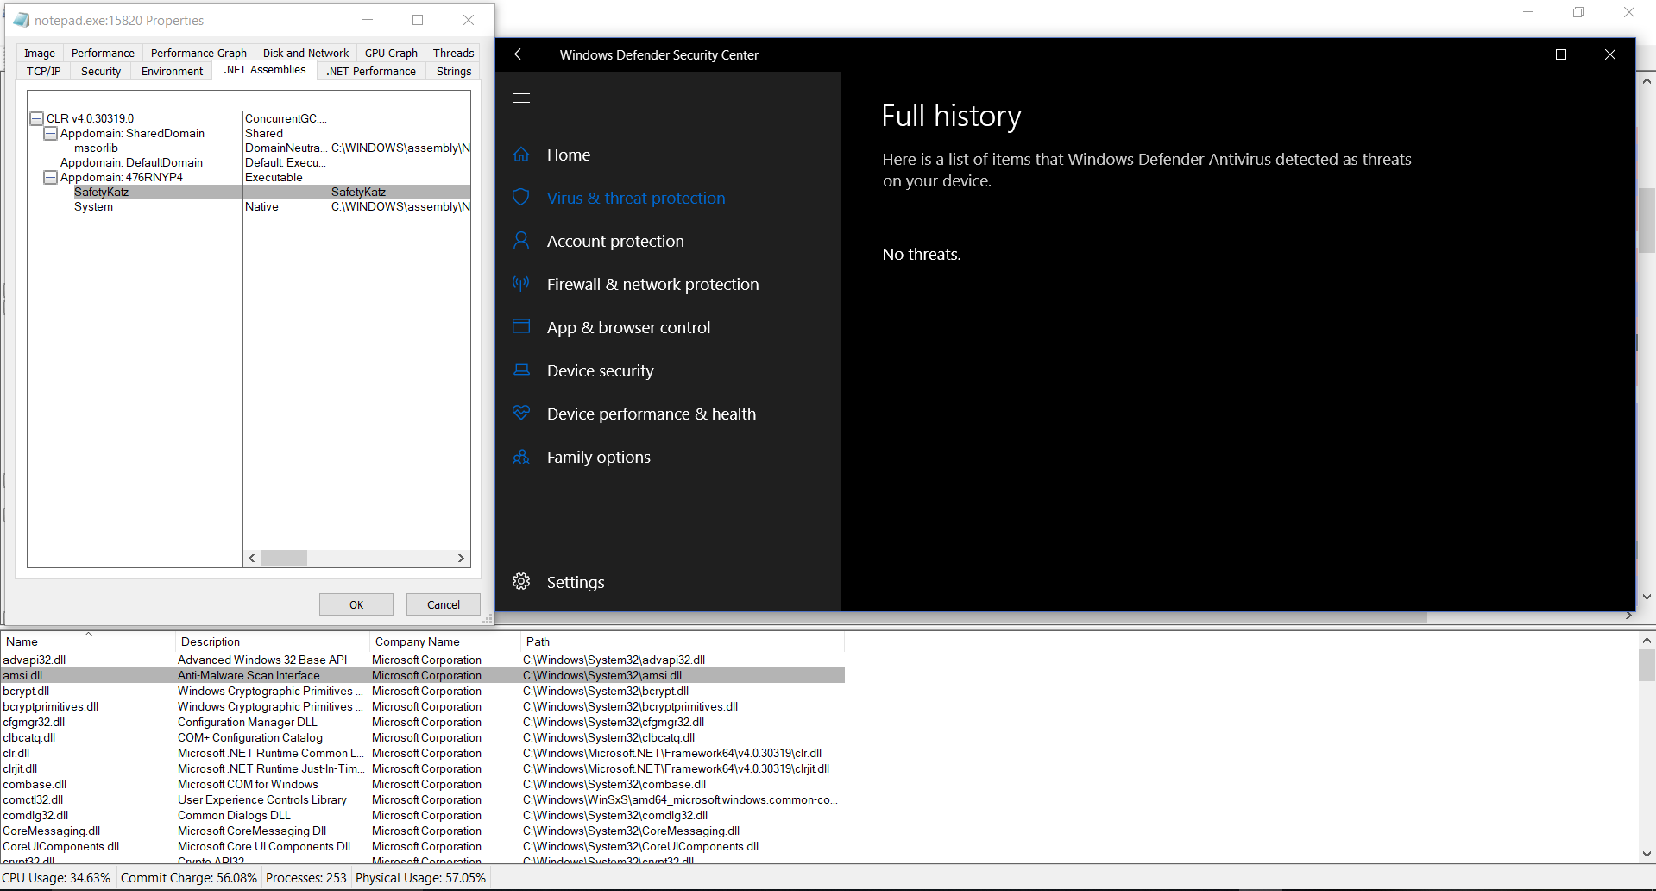Click the Family options people icon
The image size is (1656, 891).
click(x=521, y=457)
